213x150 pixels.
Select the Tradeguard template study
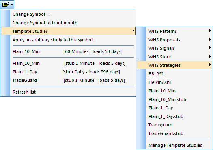[x=174, y=125]
